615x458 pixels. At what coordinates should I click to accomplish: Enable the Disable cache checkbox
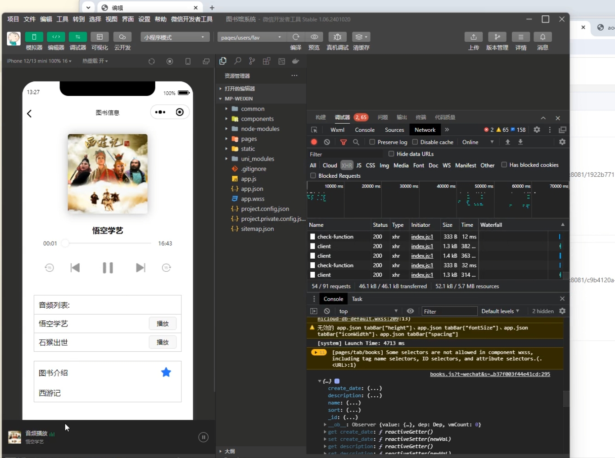point(415,142)
